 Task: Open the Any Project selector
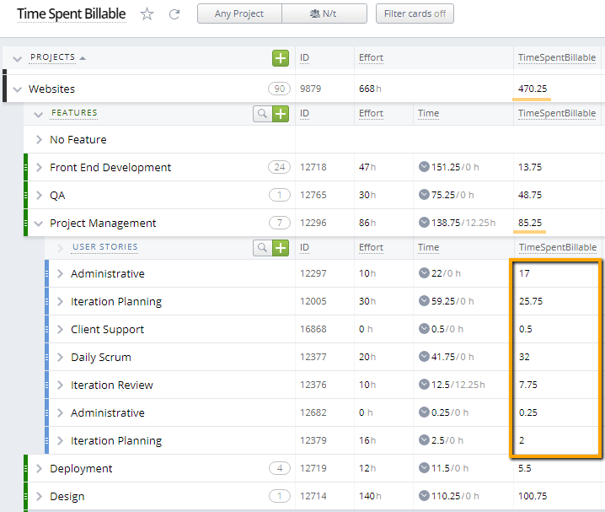tap(239, 13)
